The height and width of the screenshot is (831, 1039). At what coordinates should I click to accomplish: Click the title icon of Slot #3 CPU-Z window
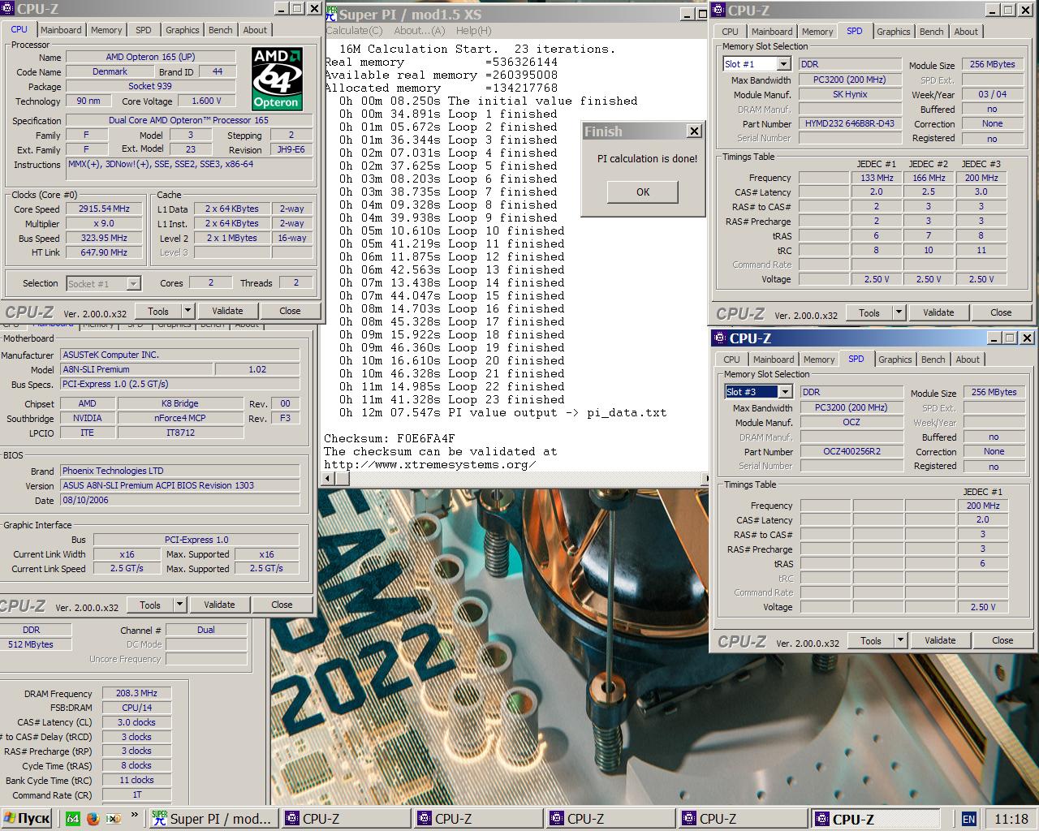click(719, 338)
